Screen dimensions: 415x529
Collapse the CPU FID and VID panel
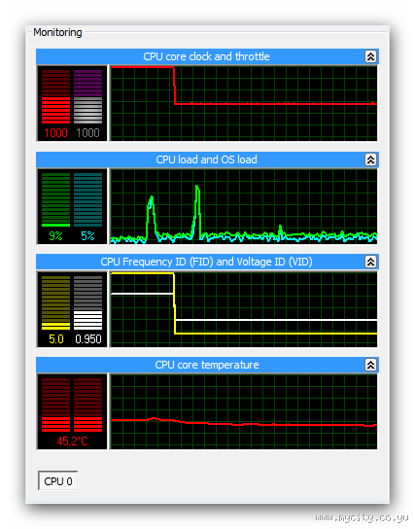point(370,262)
